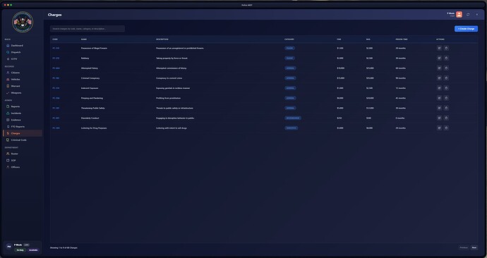The height and width of the screenshot is (258, 487).
Task: Open Reports in the sidebar
Action: tap(23, 106)
